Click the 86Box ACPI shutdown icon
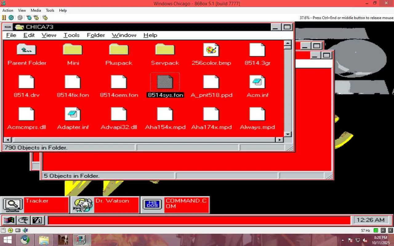The width and height of the screenshot is (394, 246). pos(20,18)
